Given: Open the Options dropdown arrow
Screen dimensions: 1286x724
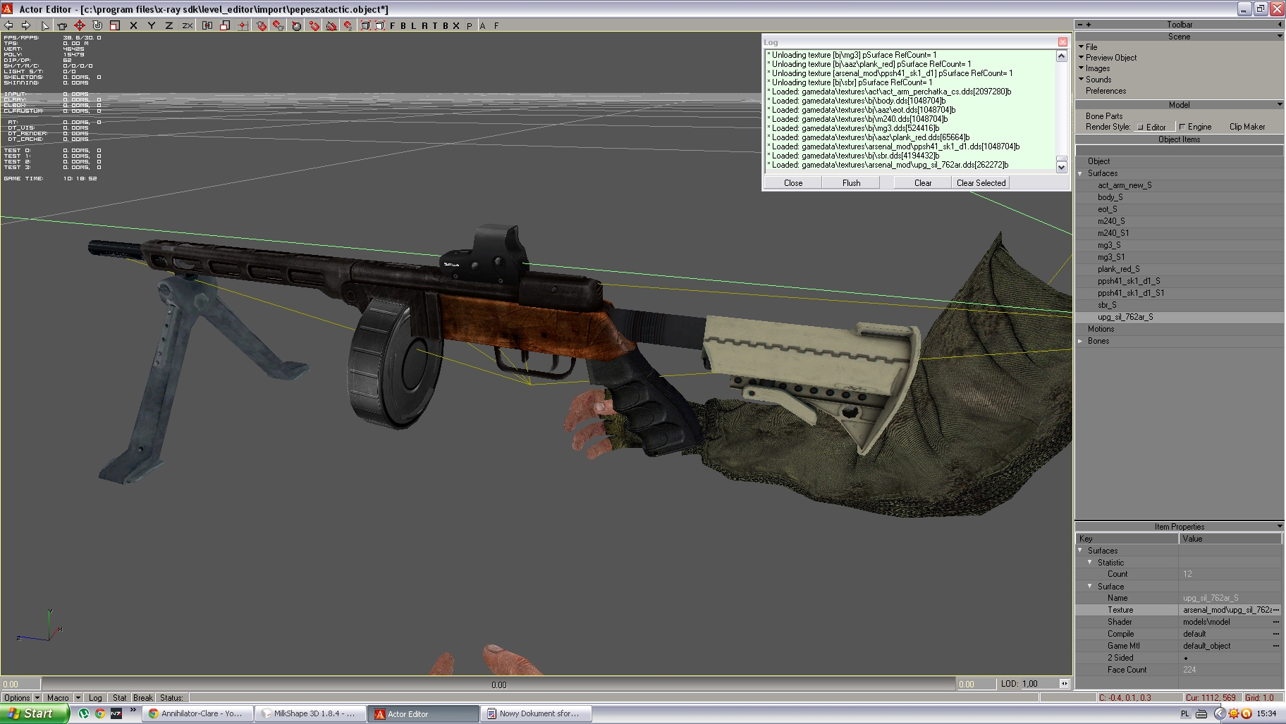Looking at the screenshot, I should (x=37, y=698).
